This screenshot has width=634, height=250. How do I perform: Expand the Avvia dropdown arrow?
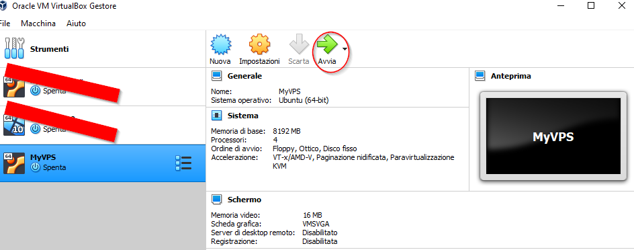(345, 49)
